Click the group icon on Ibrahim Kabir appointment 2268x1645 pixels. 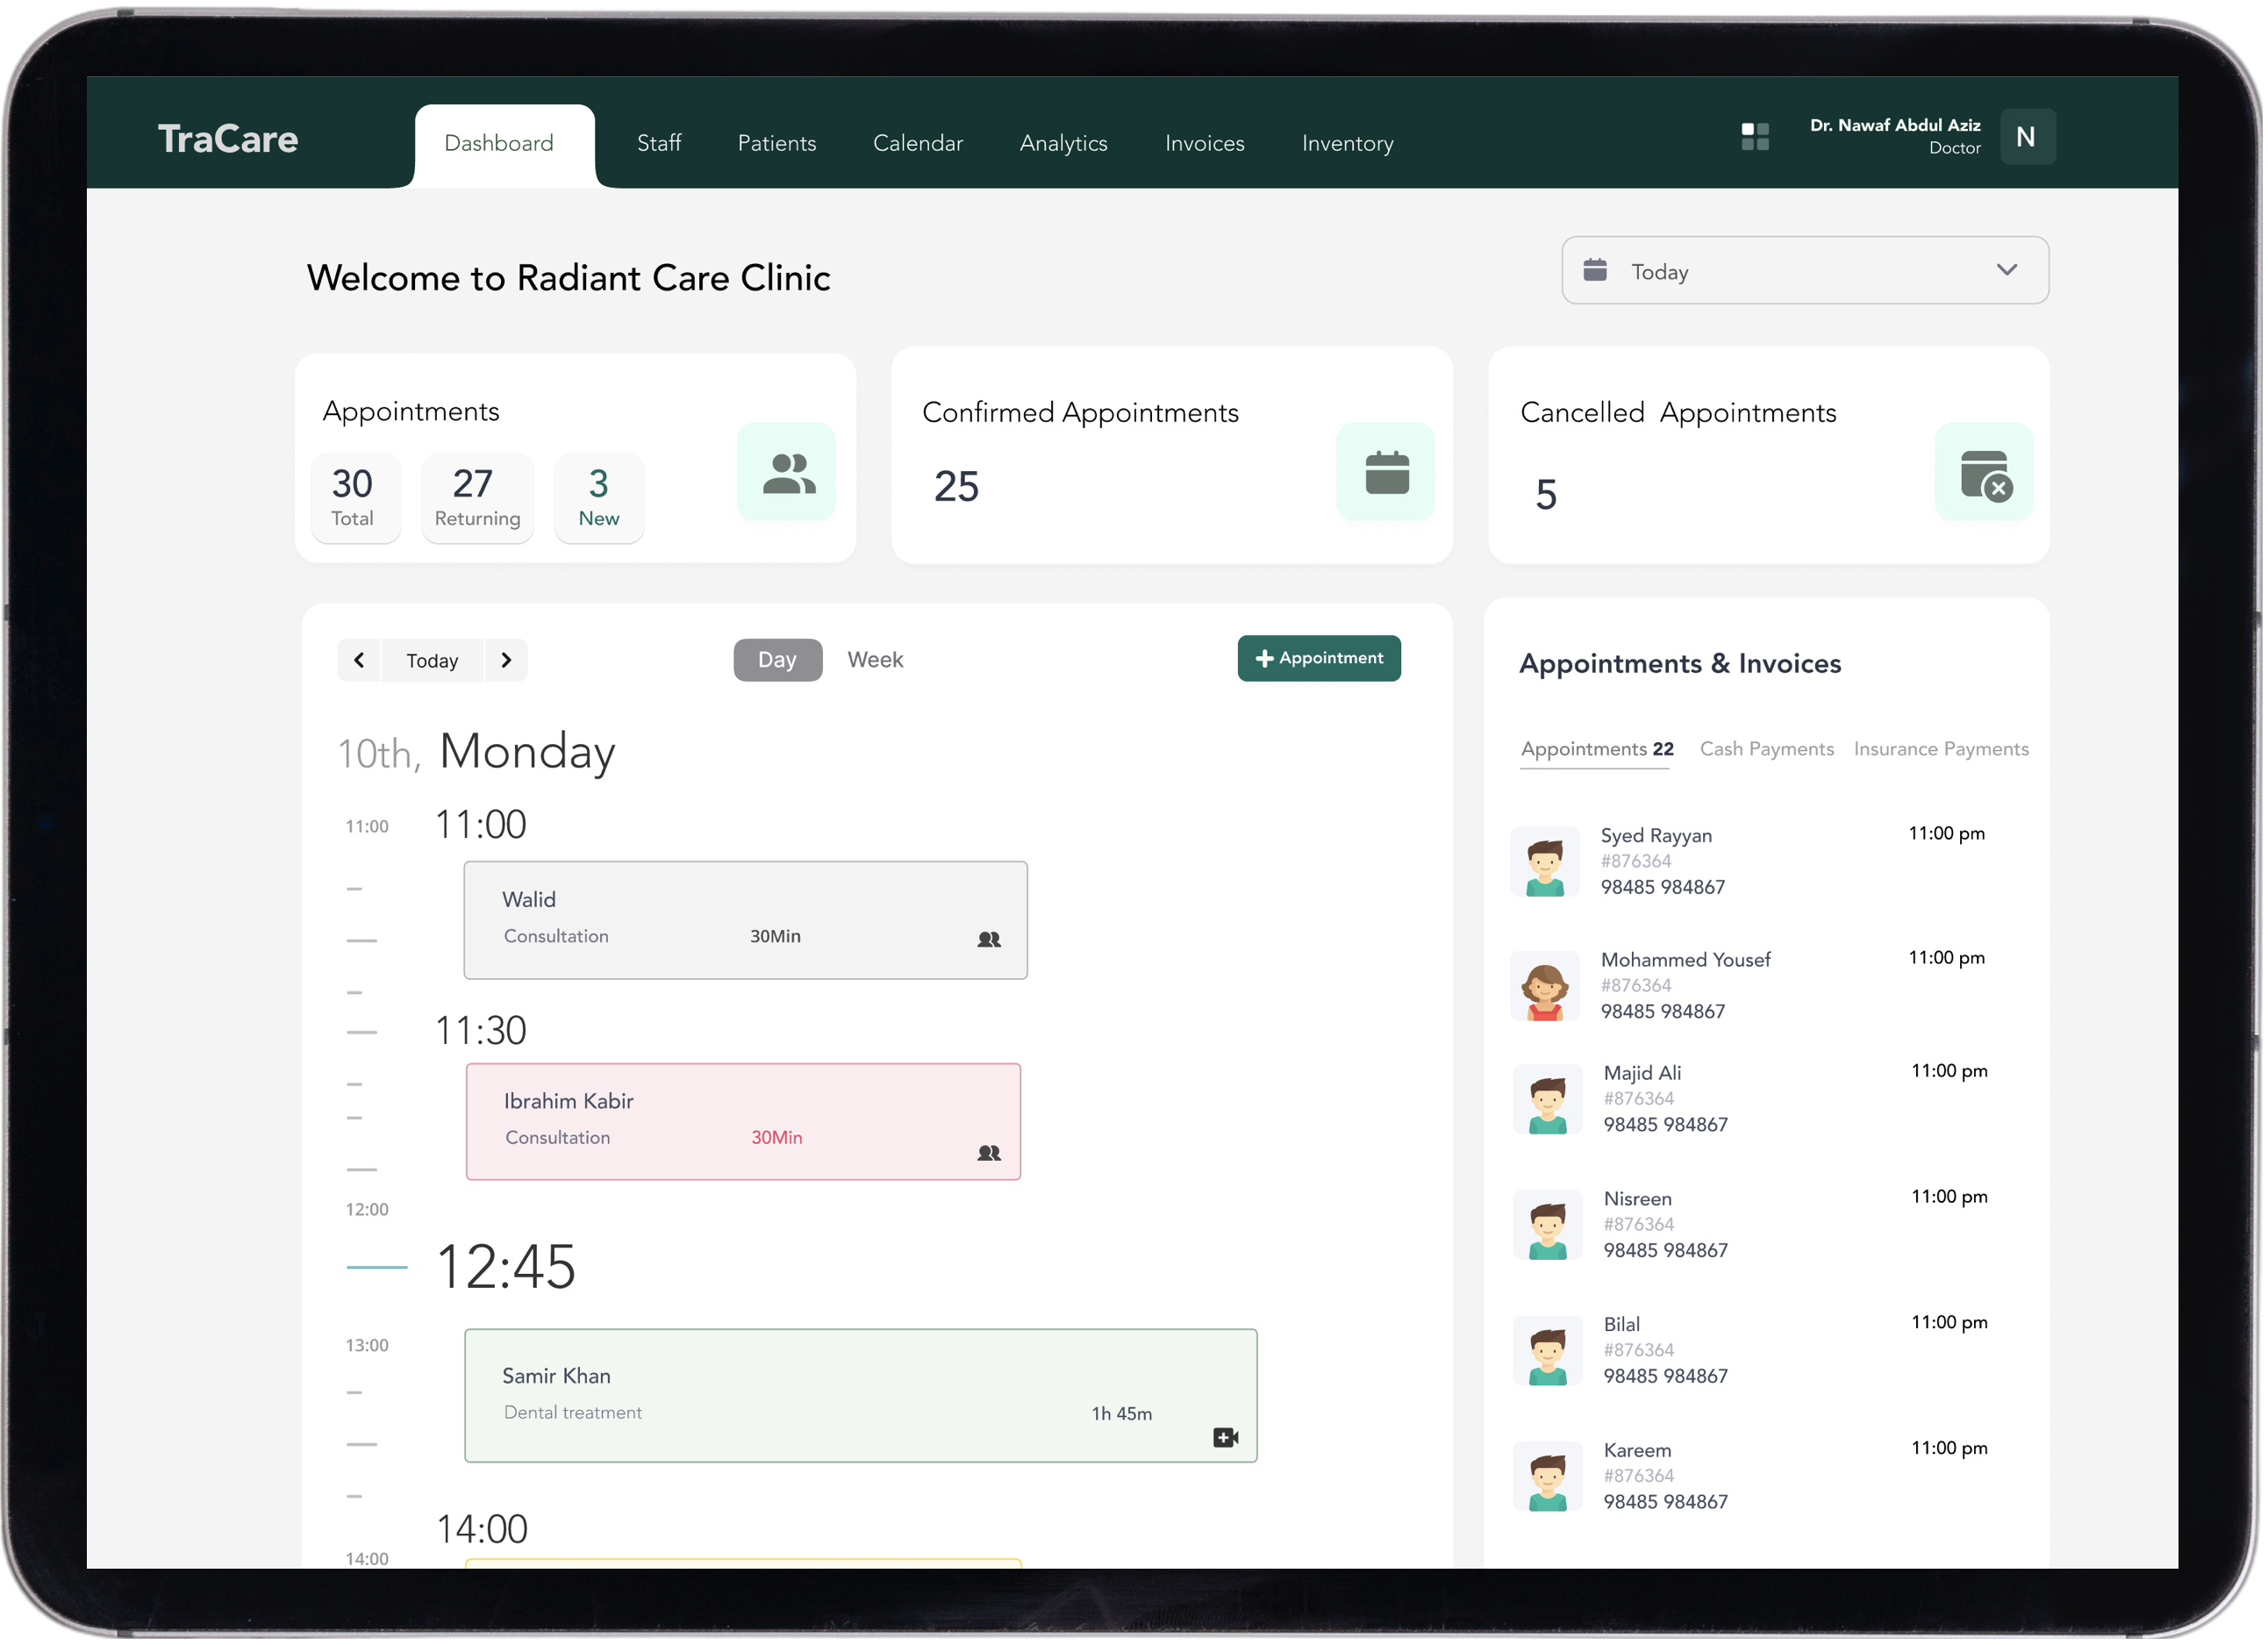[x=990, y=1155]
